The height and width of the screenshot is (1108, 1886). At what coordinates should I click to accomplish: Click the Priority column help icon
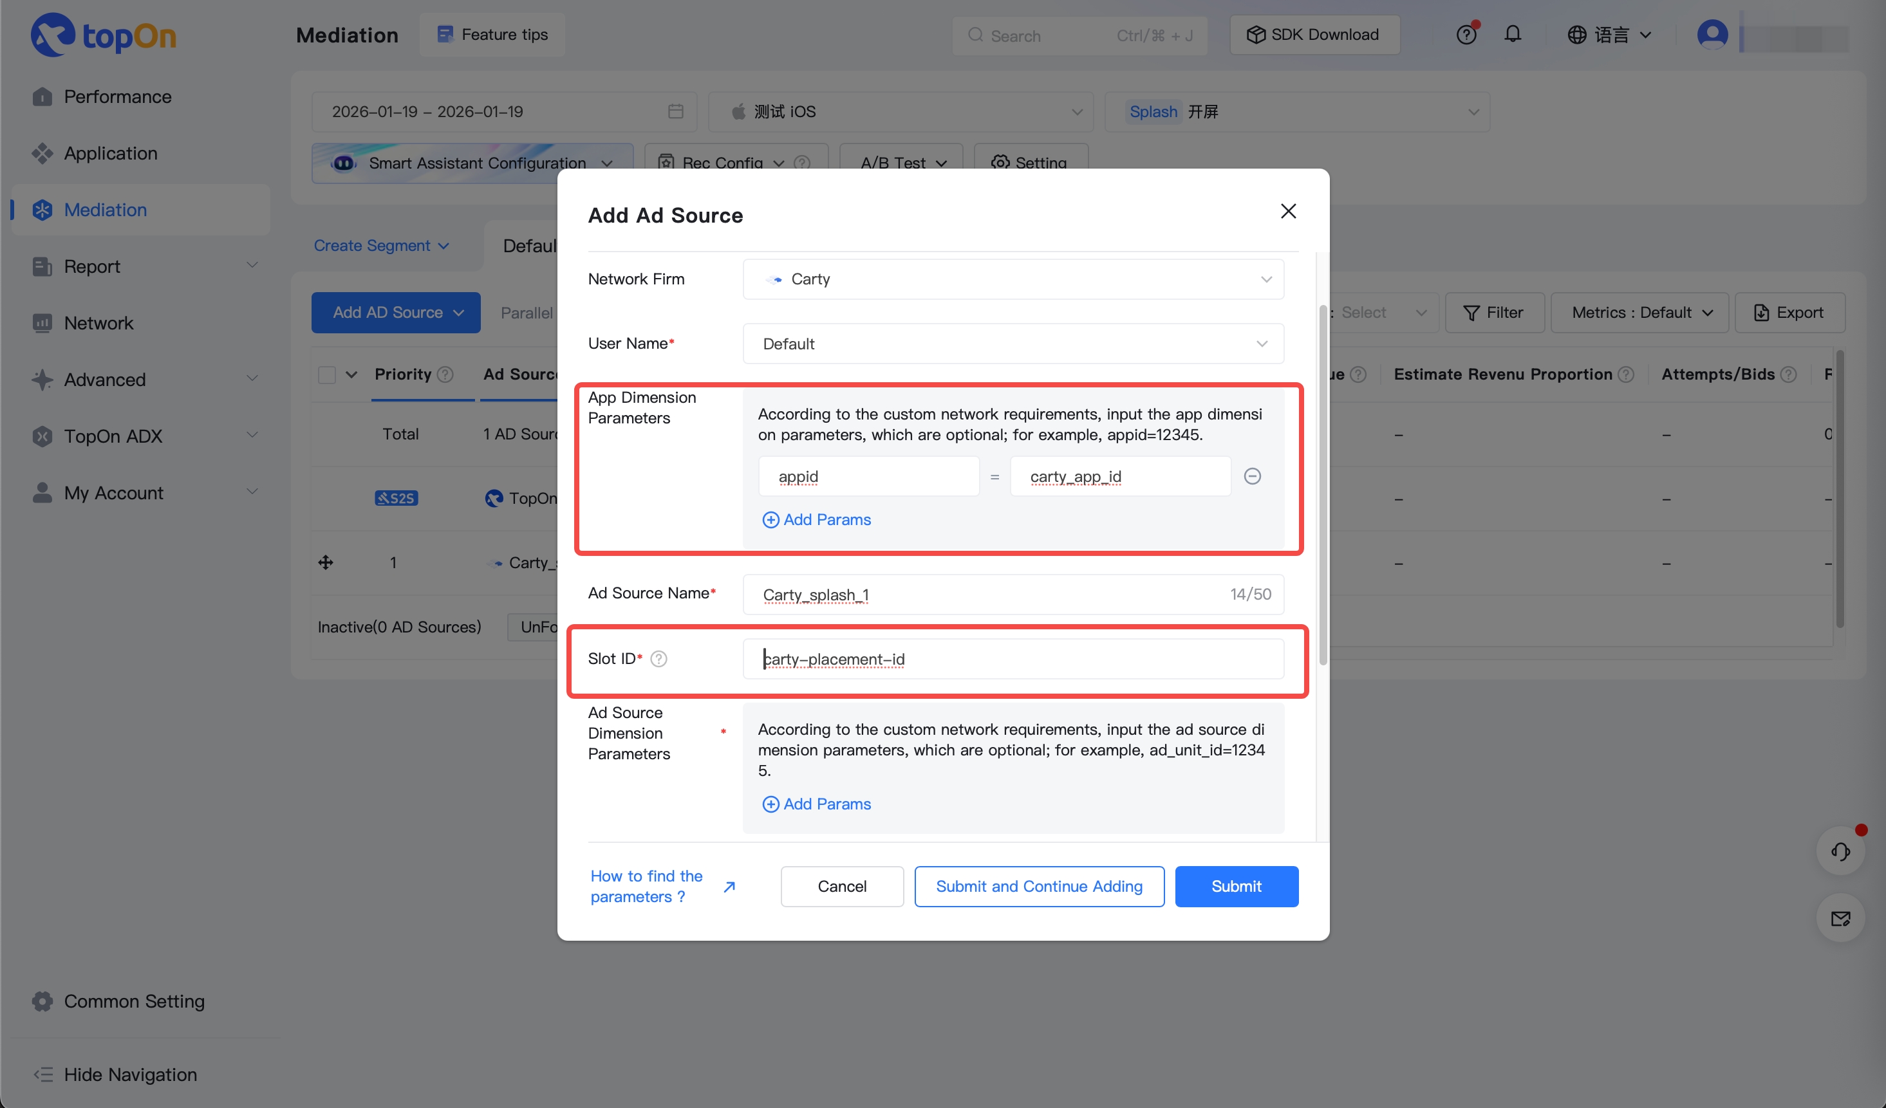[445, 374]
